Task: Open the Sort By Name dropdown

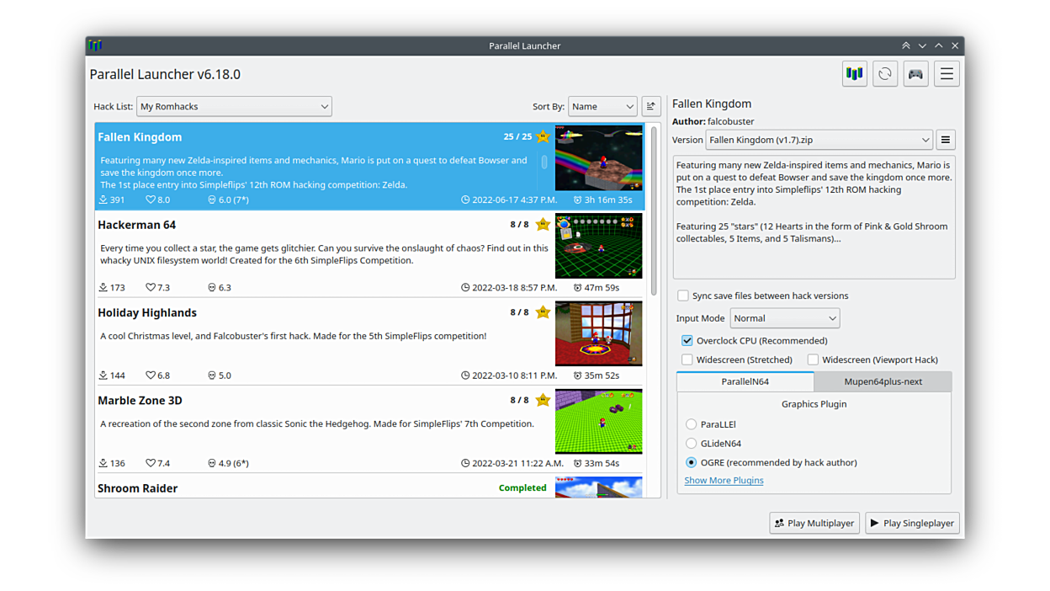Action: [602, 106]
